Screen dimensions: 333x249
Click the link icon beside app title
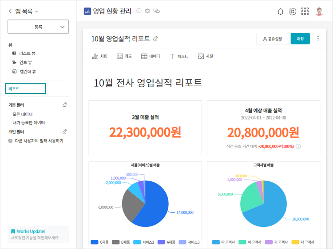coord(156,11)
